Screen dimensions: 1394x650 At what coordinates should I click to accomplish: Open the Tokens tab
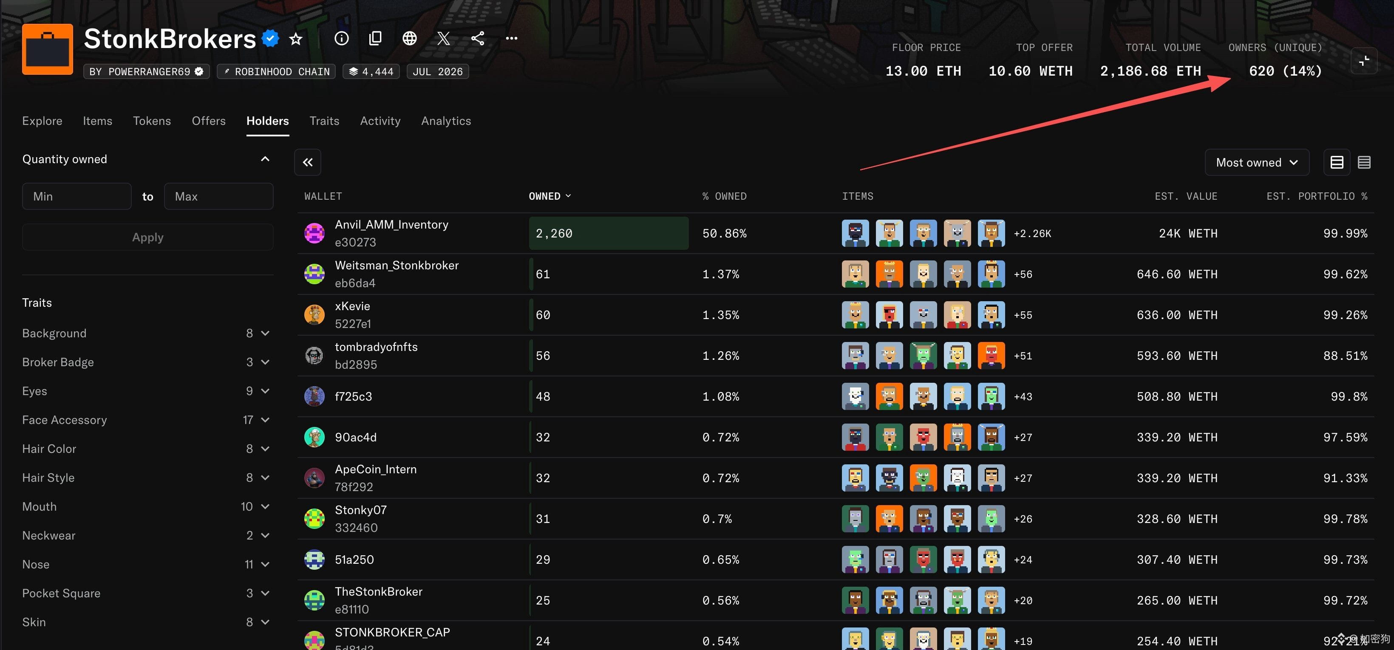[152, 121]
